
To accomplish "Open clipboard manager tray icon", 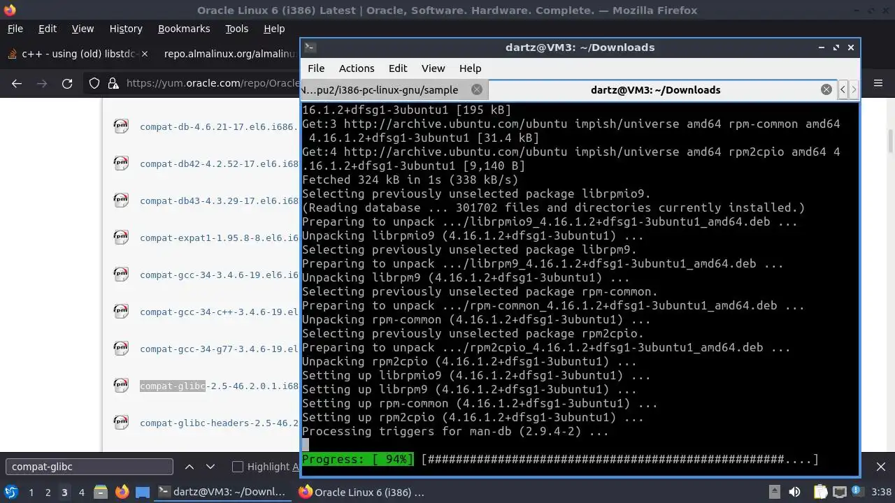I will click(x=819, y=492).
